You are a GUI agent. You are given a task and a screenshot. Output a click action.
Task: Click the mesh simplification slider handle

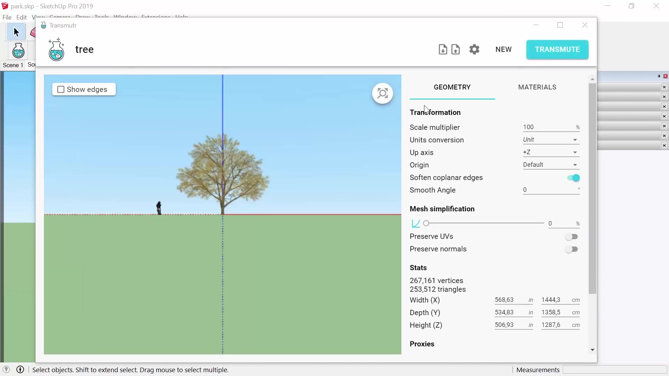(426, 223)
